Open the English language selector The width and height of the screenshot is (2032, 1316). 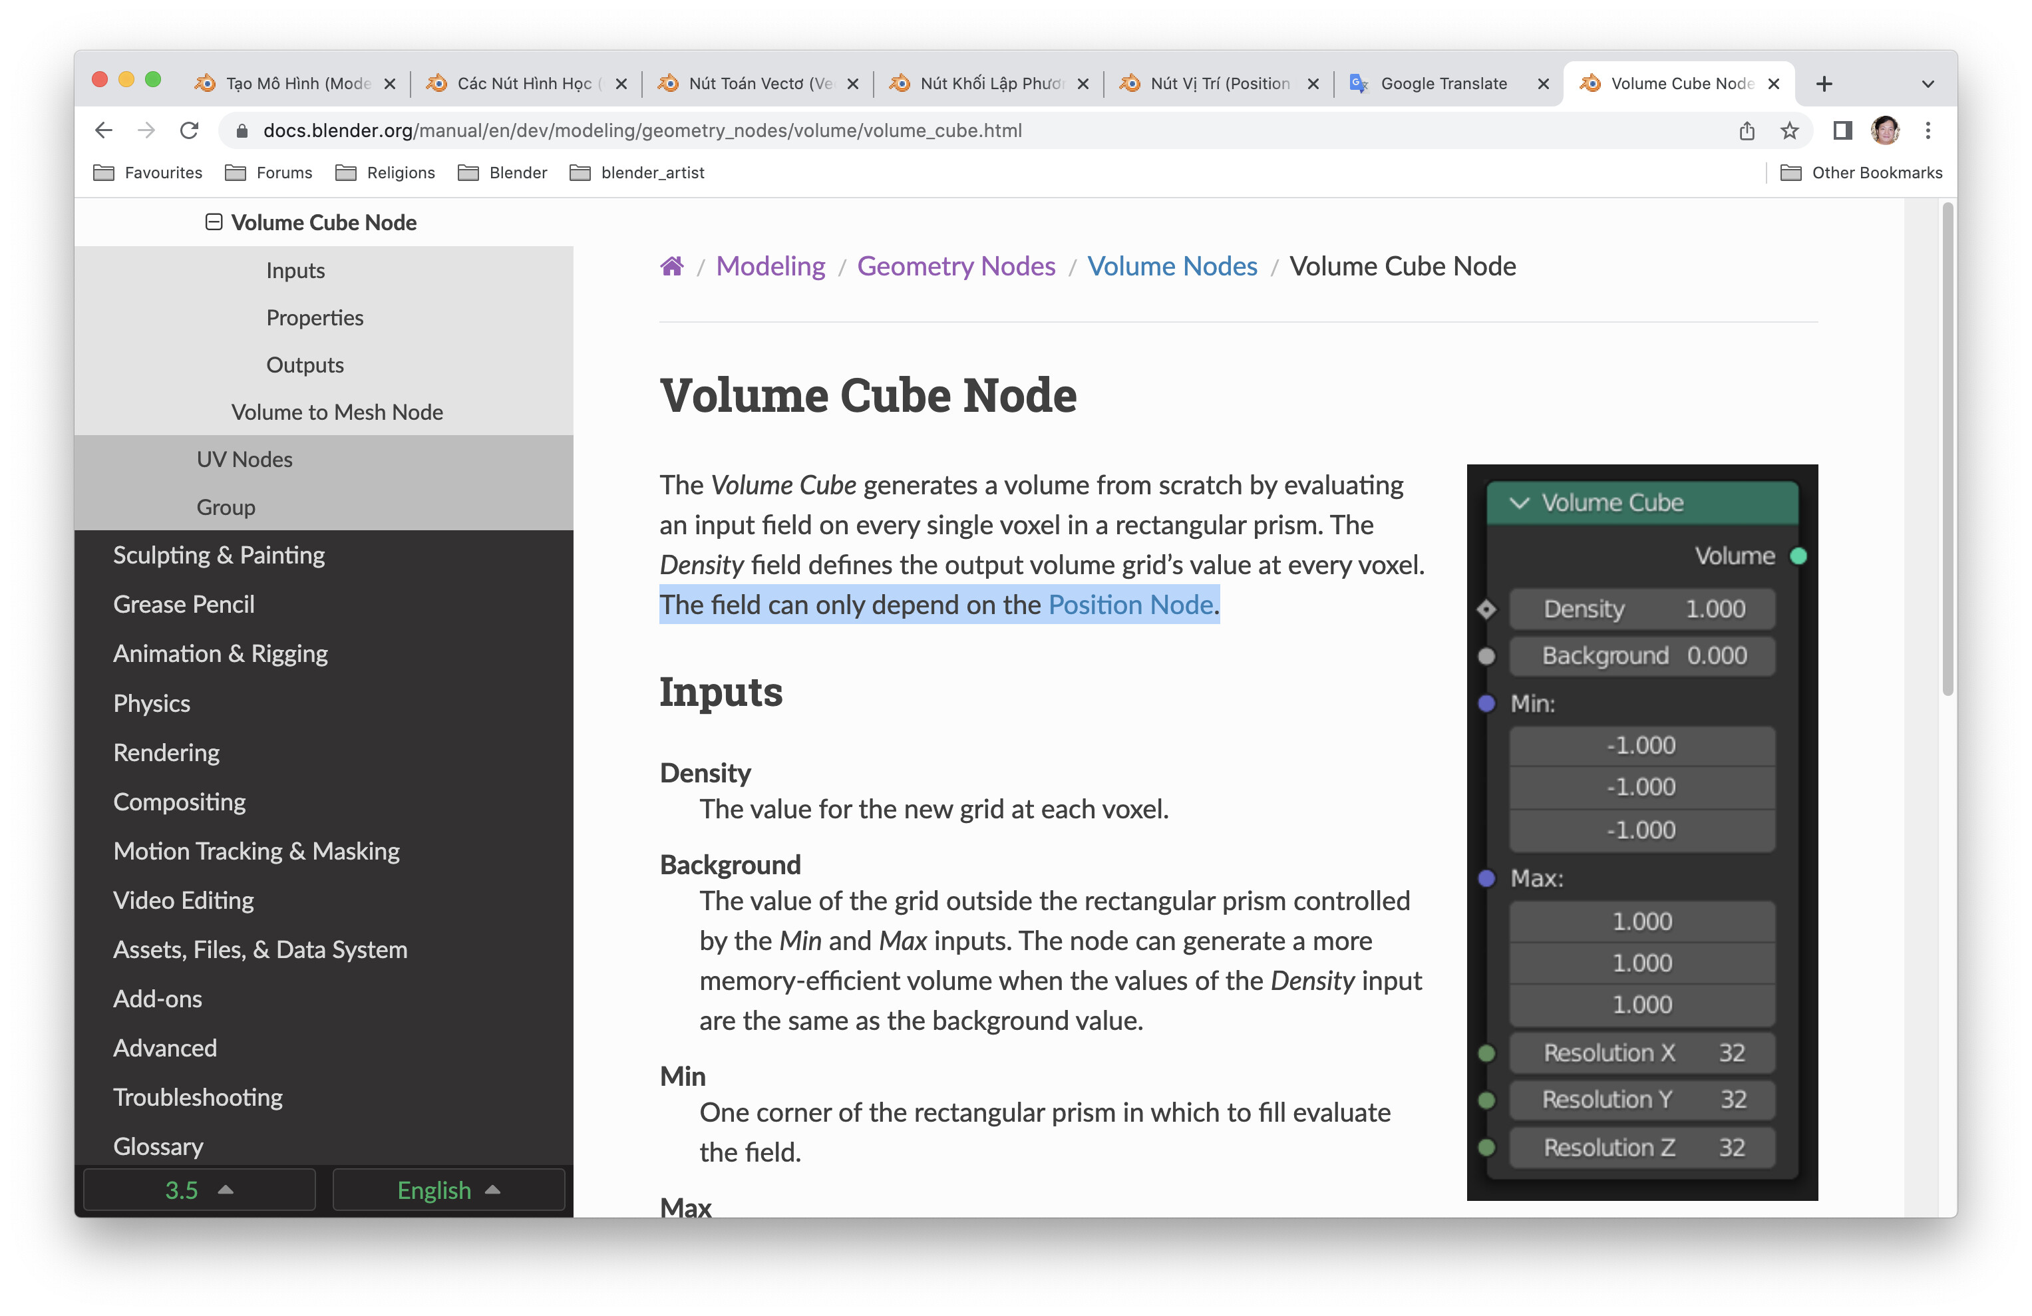pyautogui.click(x=448, y=1190)
